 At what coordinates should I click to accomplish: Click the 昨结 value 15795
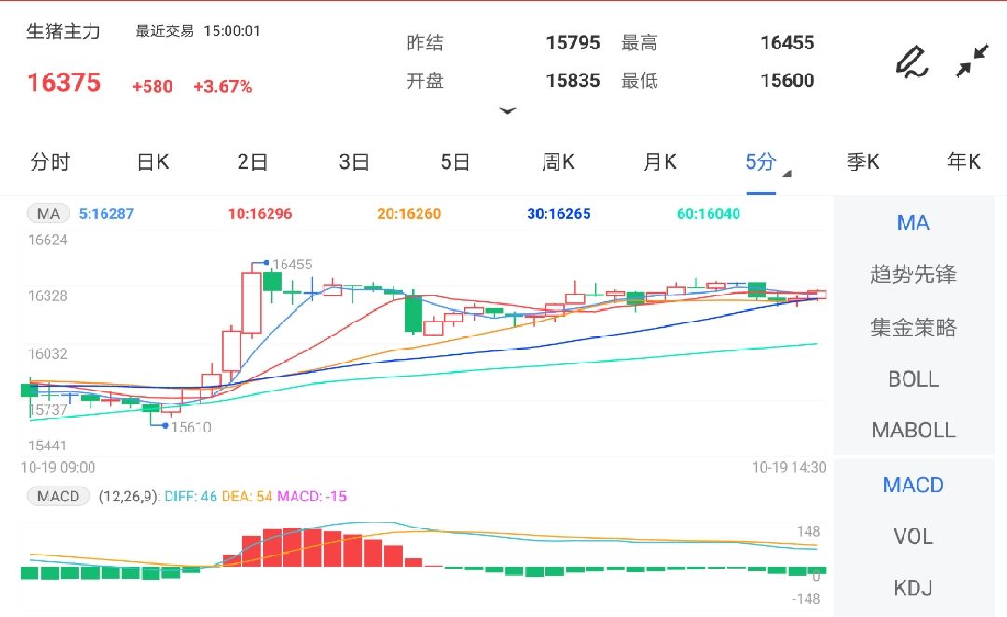572,43
